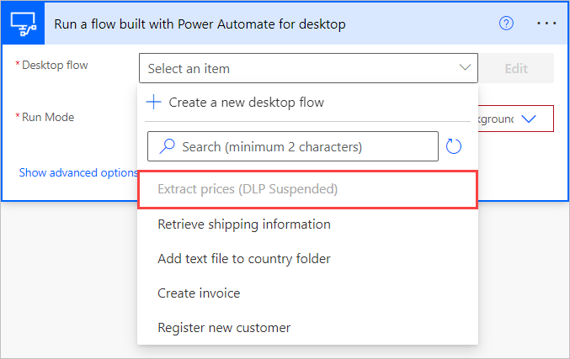Click the 'Run Mode' field label
This screenshot has height=359, width=570.
48,117
